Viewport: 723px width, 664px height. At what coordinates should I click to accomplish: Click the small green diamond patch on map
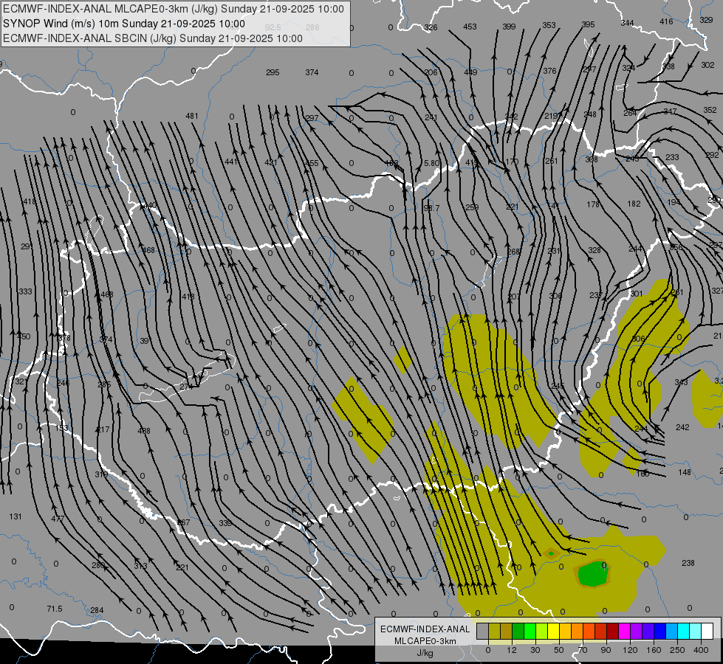551,553
